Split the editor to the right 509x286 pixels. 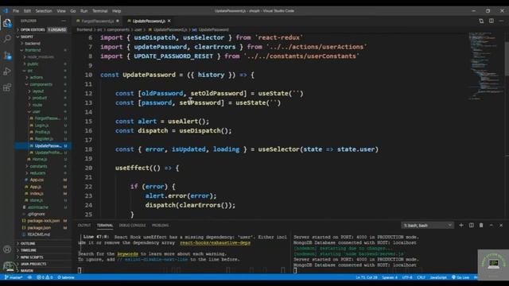click(492, 21)
